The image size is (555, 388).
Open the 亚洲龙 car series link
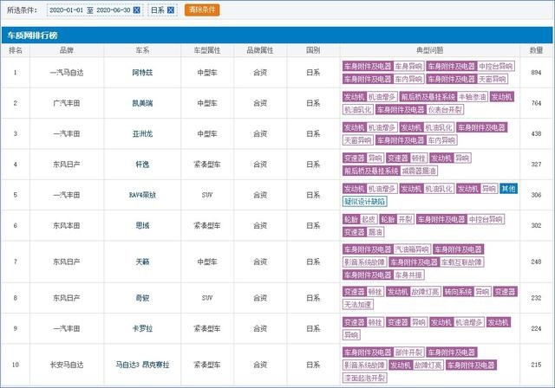click(x=142, y=133)
